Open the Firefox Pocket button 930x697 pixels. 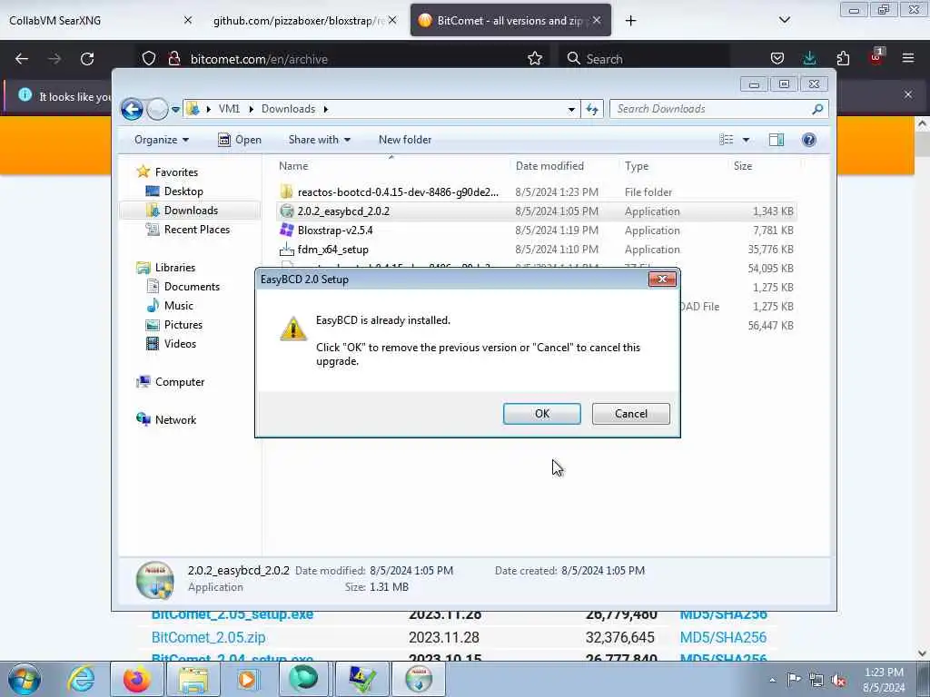click(x=777, y=59)
